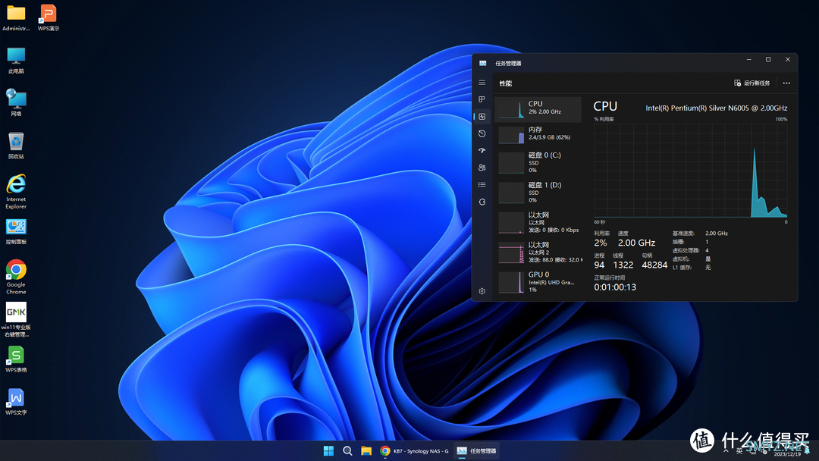Select GMK win11专业版 desktop shortcut
819x461 pixels.
point(16,319)
